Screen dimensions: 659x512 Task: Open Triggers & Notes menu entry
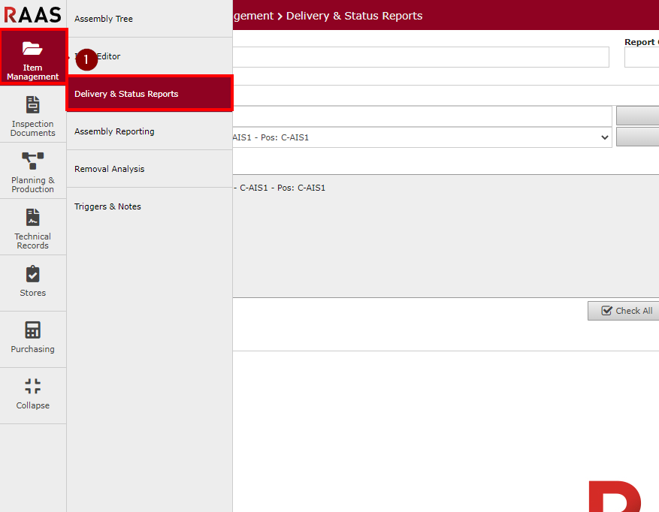pyautogui.click(x=107, y=206)
